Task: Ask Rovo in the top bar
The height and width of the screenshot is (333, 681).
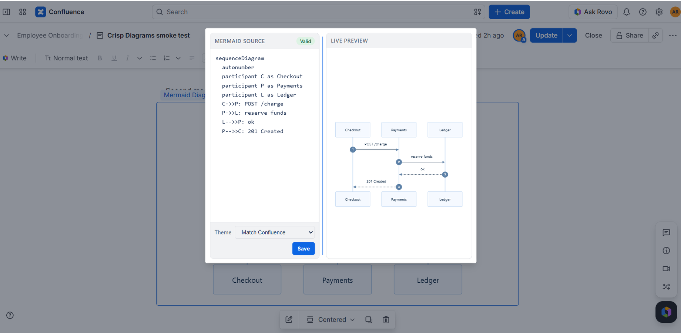Action: tap(593, 12)
